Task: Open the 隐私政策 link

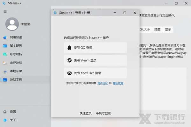Action: click(118, 84)
